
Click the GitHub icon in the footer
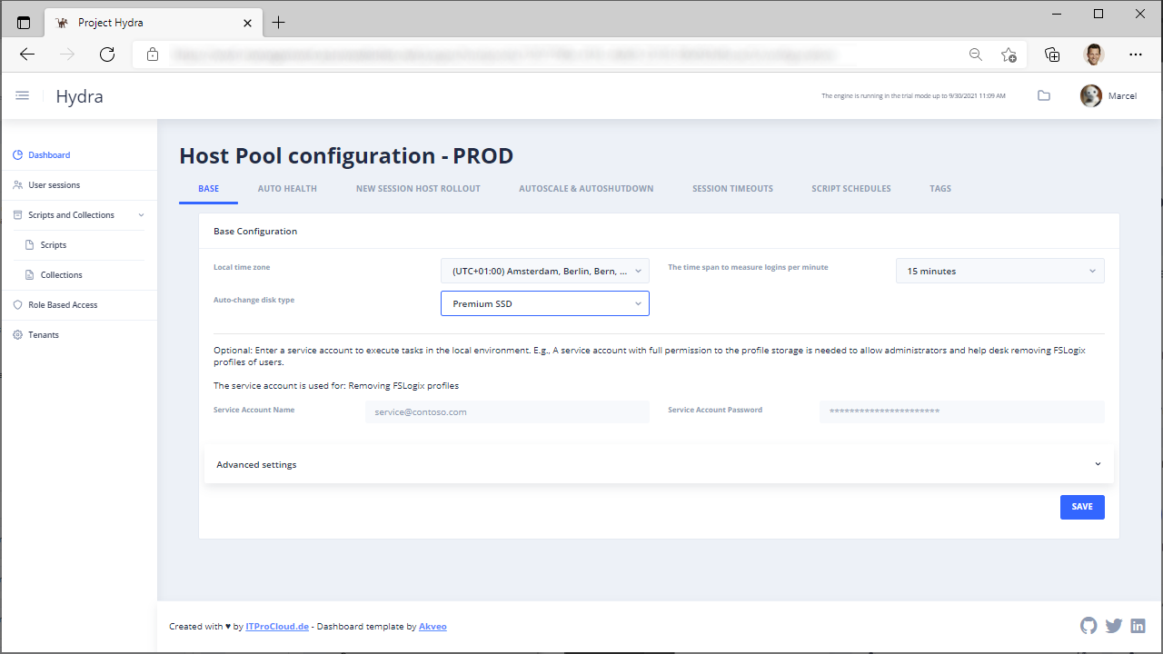[1088, 626]
